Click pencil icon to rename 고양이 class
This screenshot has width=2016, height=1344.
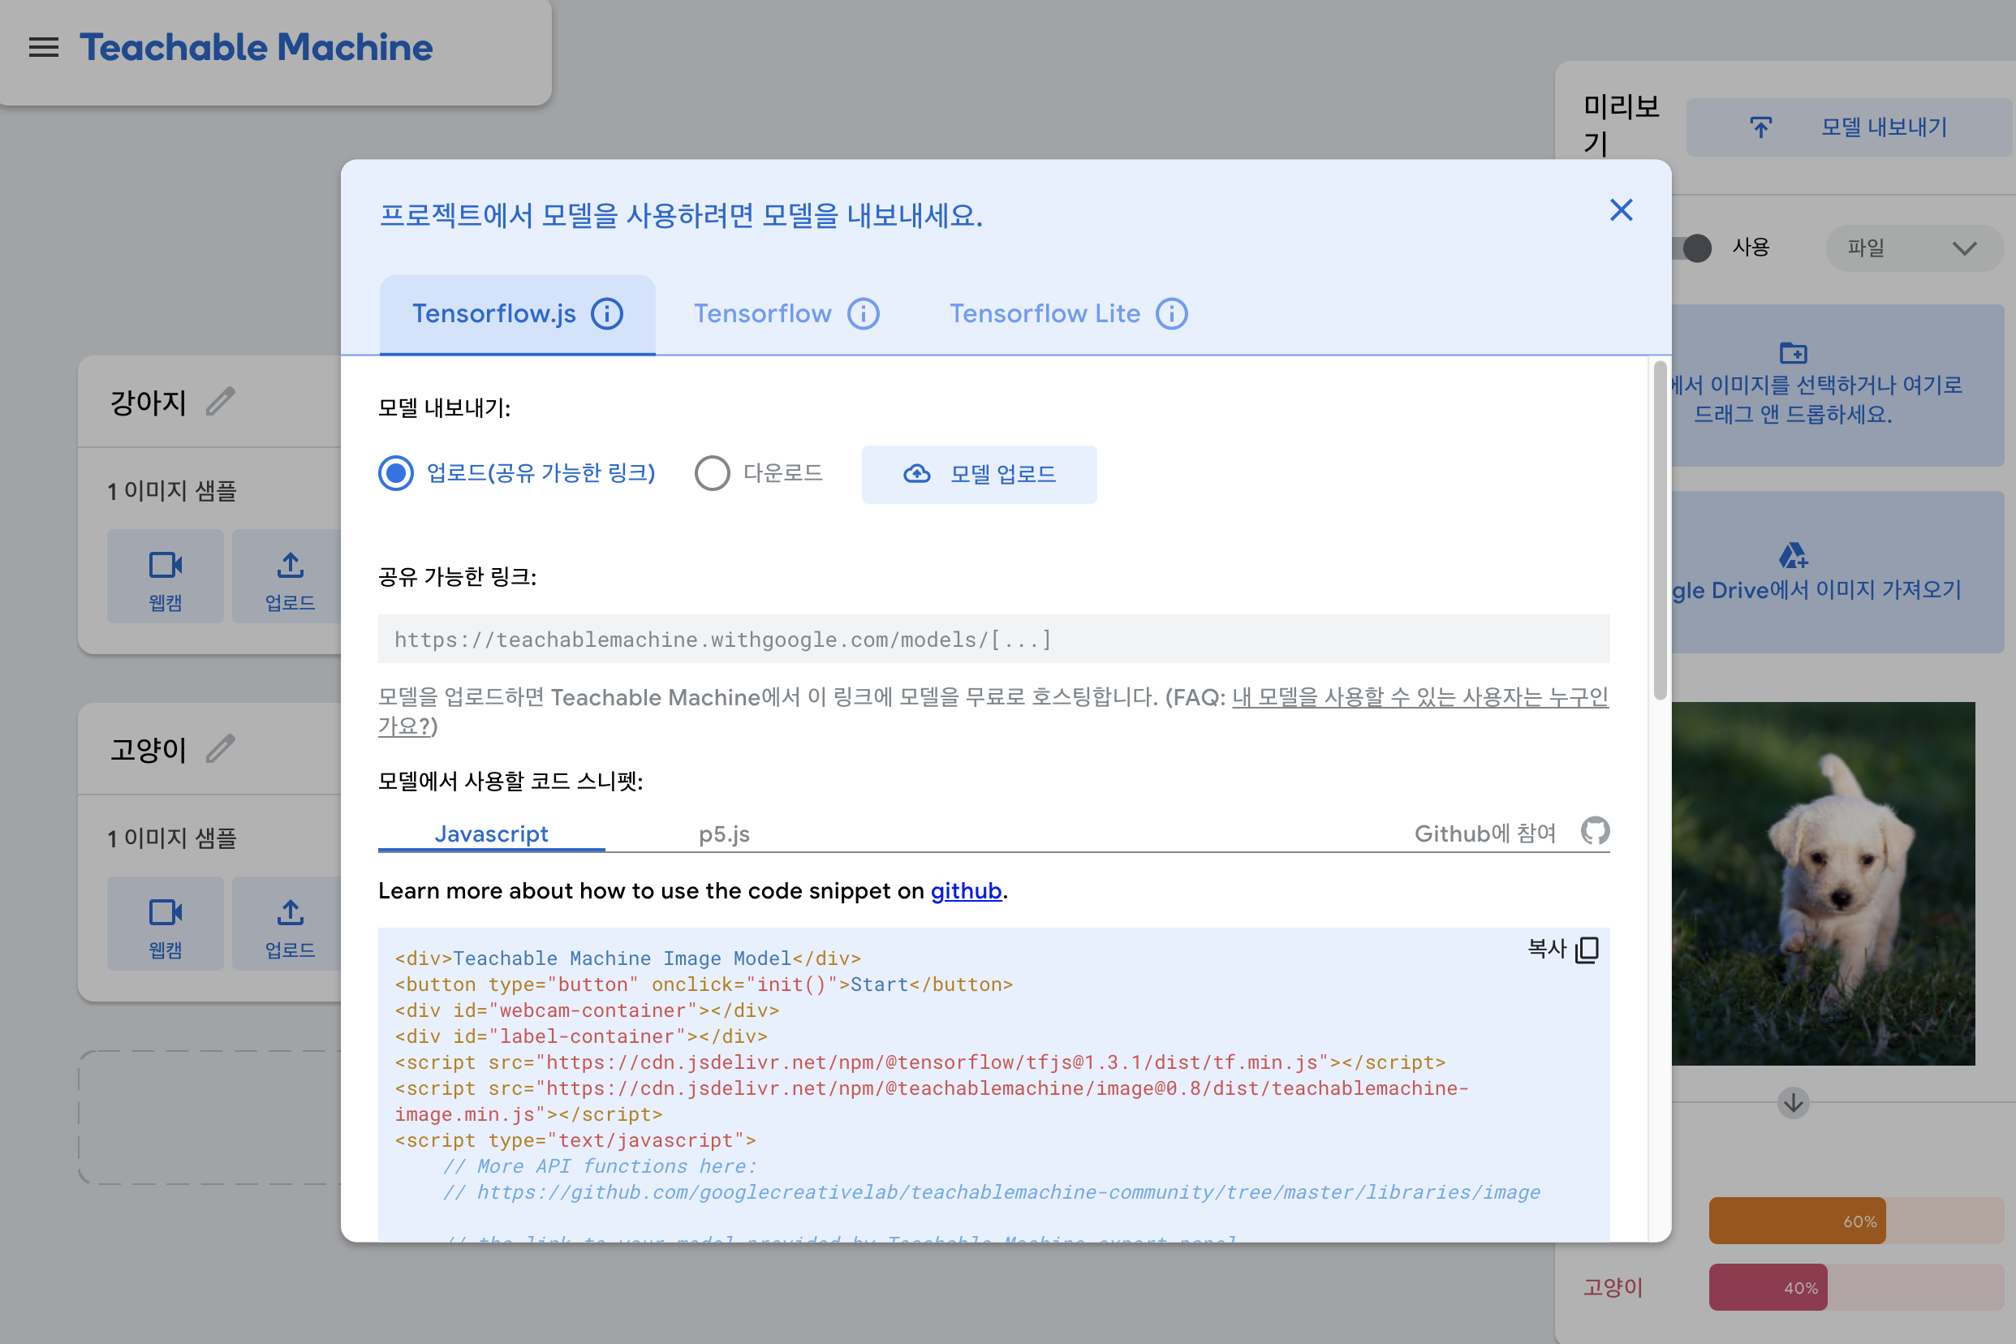(x=220, y=749)
